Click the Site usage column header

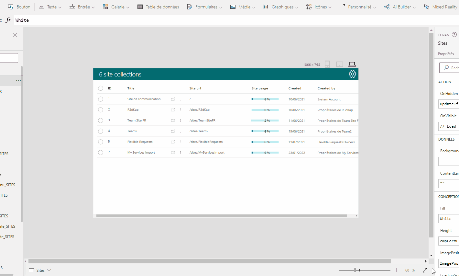click(260, 88)
